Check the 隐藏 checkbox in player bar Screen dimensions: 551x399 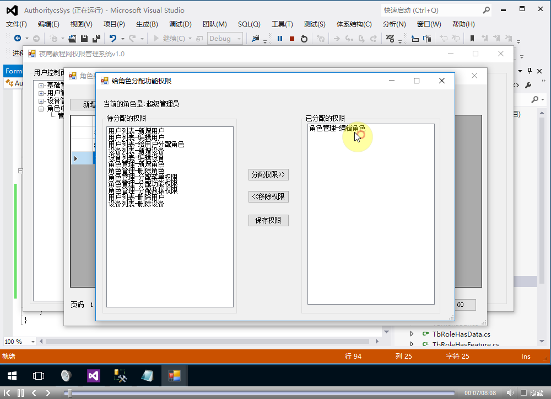pos(523,393)
